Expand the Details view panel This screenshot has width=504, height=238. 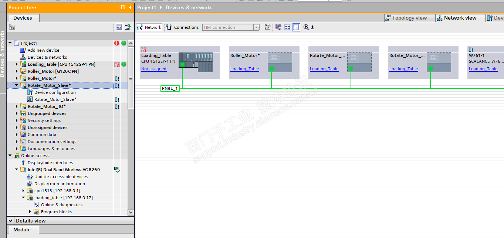(11, 221)
